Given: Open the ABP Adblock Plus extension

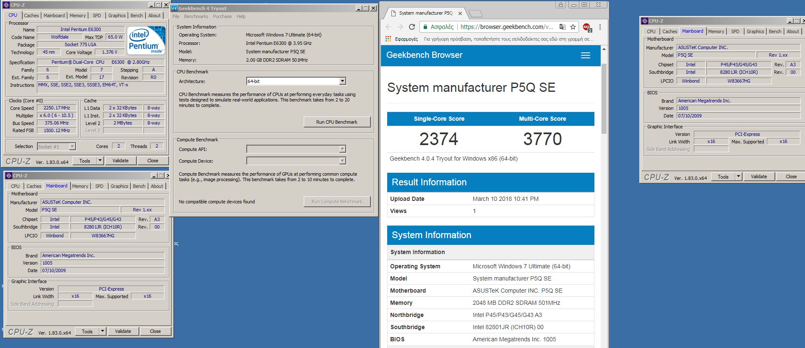Looking at the screenshot, I should tap(587, 27).
